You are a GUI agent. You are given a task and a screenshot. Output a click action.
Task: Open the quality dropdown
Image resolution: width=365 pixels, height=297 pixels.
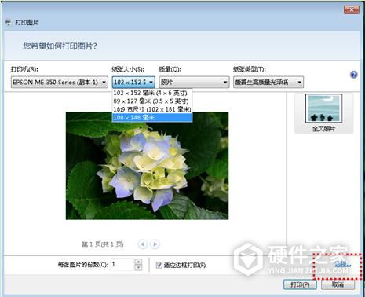click(x=194, y=82)
